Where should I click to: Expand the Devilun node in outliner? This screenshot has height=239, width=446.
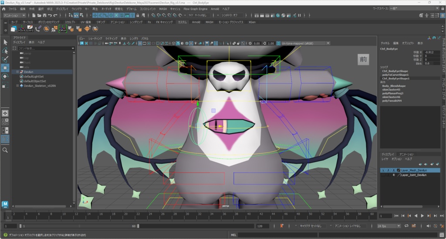[x=17, y=72]
